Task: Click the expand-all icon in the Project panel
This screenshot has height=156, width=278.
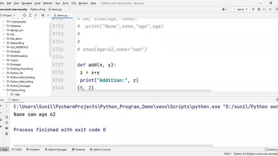Action: click(x=30, y=16)
